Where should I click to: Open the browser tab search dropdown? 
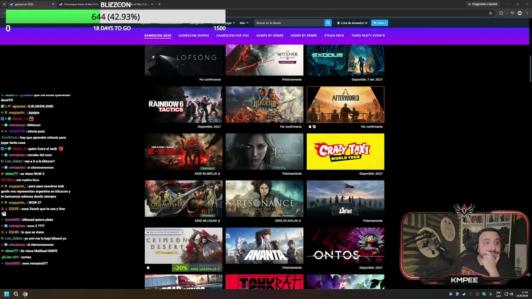[4, 4]
